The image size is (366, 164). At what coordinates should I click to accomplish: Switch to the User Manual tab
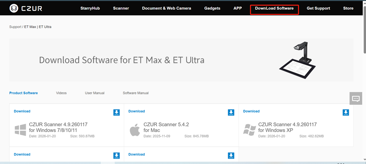click(95, 93)
